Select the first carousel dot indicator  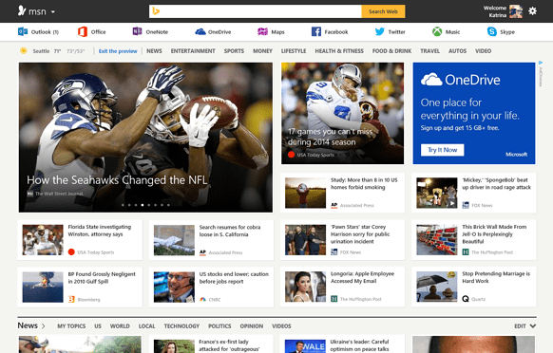[x=123, y=205]
